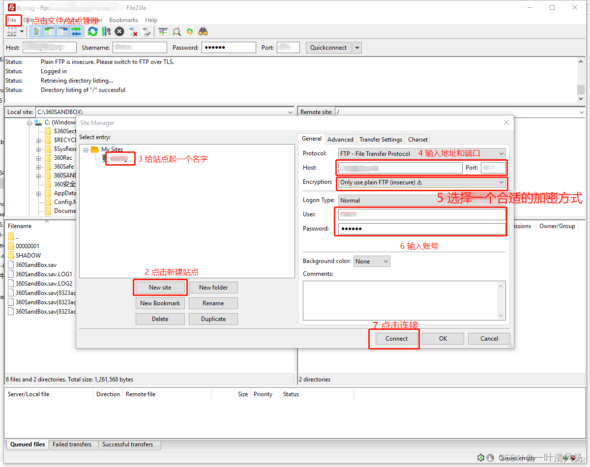Image resolution: width=590 pixels, height=467 pixels.
Task: Toggle the transfer queue display icon
Action: [x=76, y=31]
